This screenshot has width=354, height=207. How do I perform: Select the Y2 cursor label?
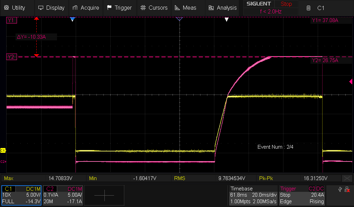click(11, 57)
